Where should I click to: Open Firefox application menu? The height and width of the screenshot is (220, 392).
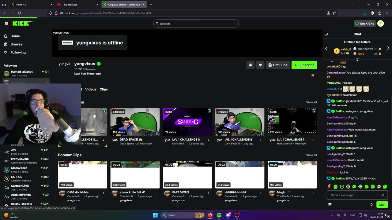point(387,13)
